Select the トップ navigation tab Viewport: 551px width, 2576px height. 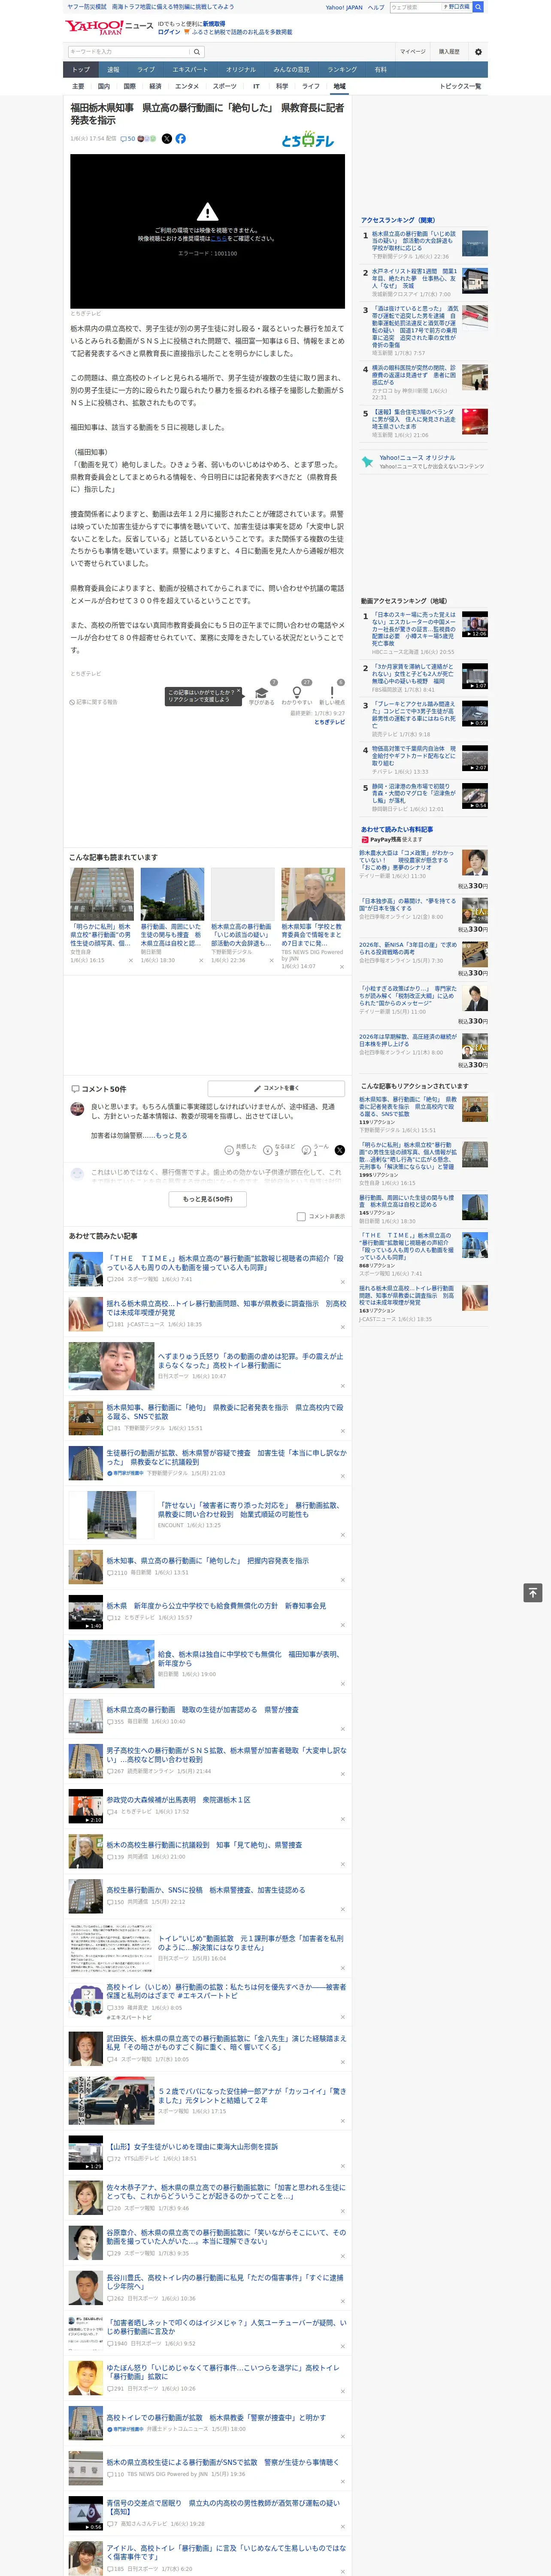click(x=81, y=69)
